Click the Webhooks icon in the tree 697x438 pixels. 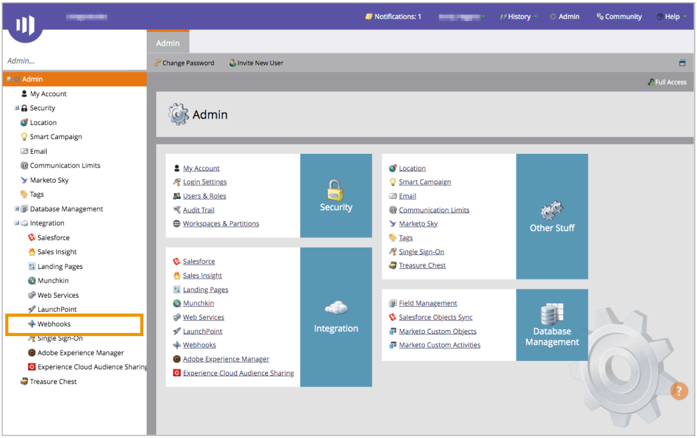tap(32, 324)
